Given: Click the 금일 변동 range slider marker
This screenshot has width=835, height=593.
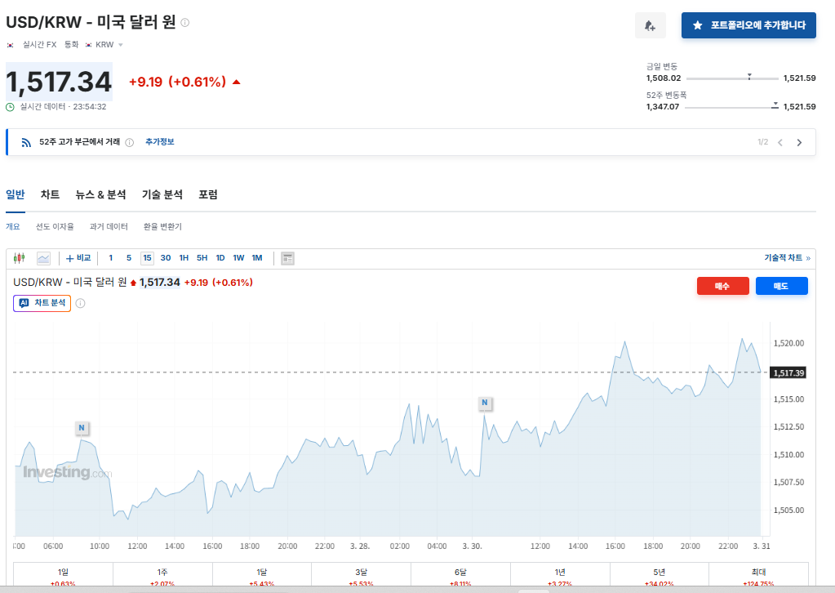Looking at the screenshot, I should 749,77.
